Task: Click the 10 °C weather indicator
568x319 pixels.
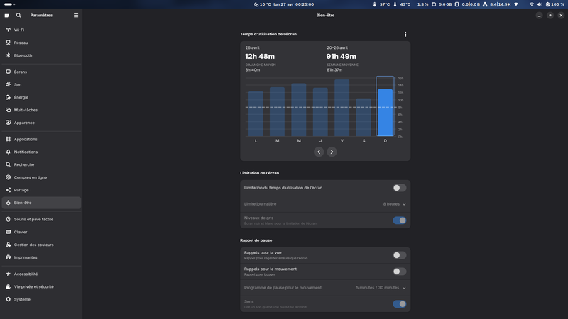Action: pos(262,4)
